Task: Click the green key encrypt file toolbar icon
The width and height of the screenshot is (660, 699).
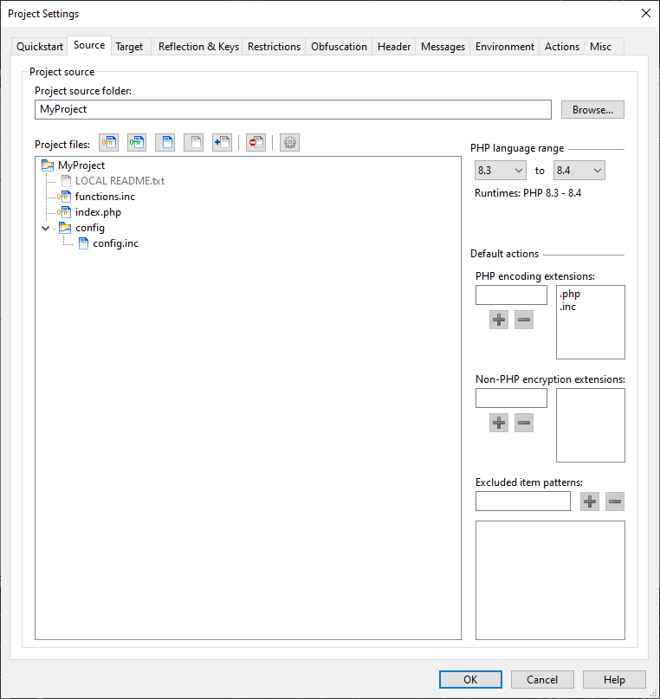Action: pos(137,143)
